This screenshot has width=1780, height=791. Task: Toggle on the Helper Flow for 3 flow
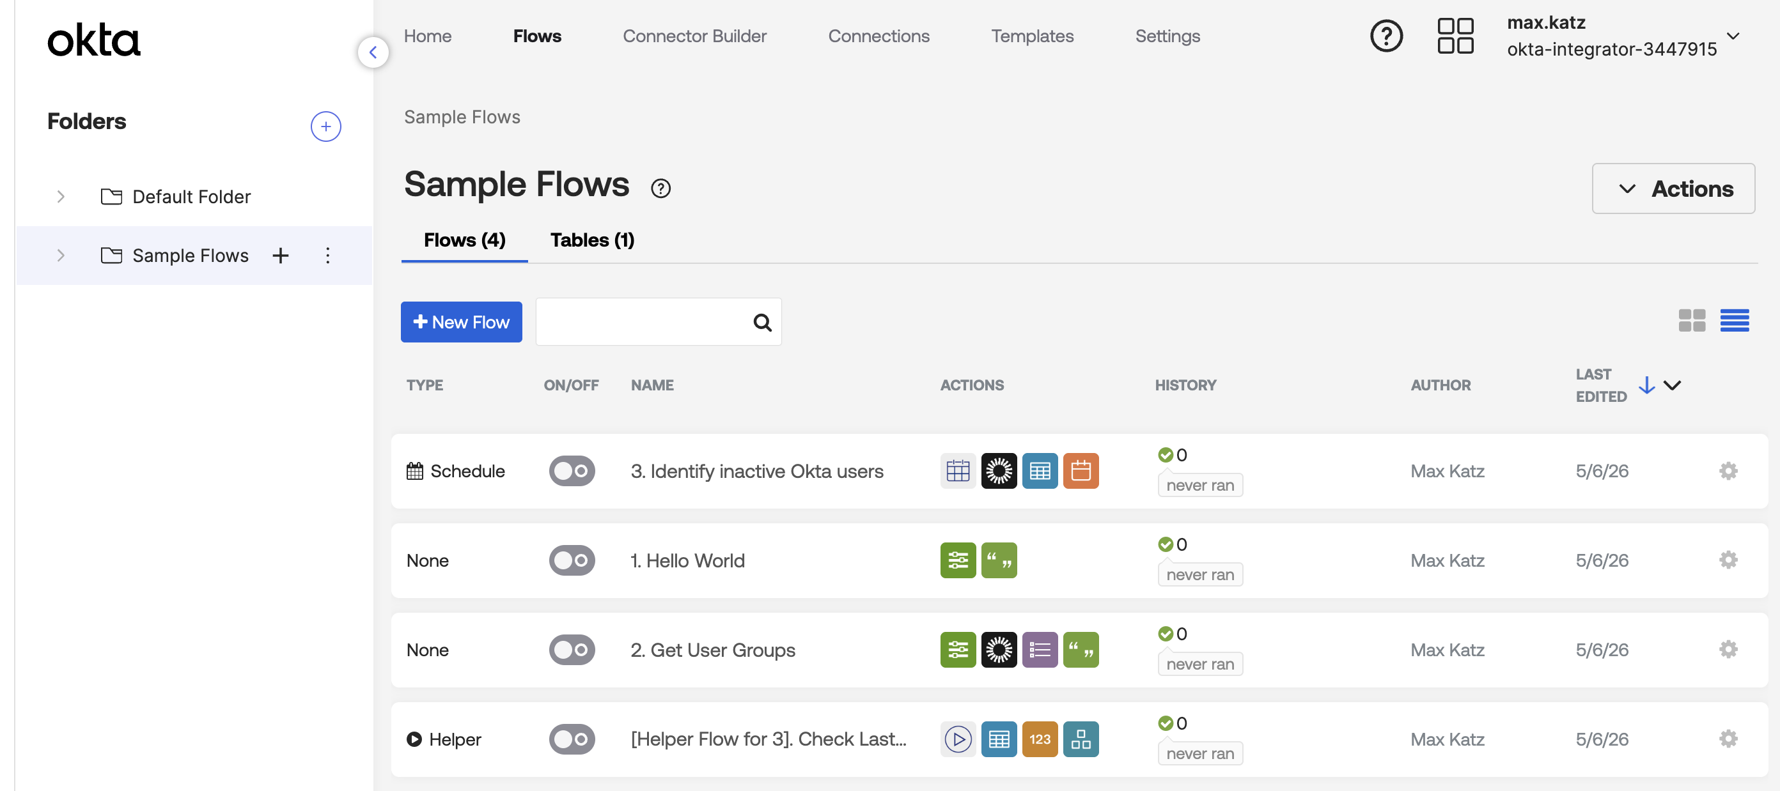tap(572, 740)
